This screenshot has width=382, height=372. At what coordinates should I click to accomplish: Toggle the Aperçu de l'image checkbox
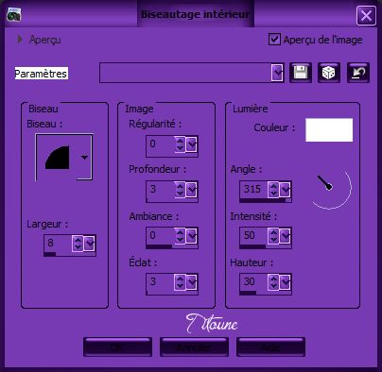tap(274, 40)
